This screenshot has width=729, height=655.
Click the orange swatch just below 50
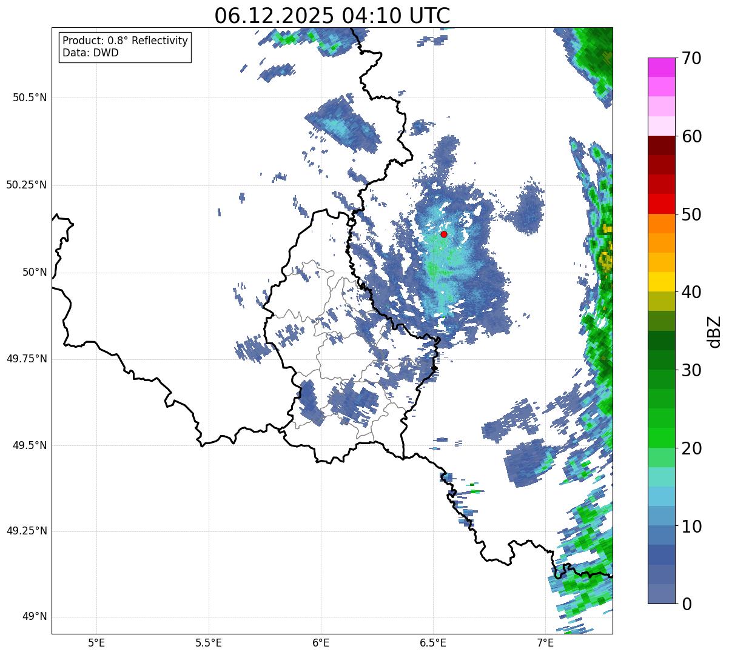click(661, 224)
